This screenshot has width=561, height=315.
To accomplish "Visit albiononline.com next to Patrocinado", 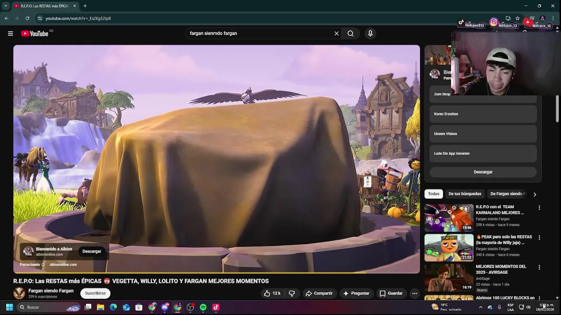I will click(x=63, y=264).
